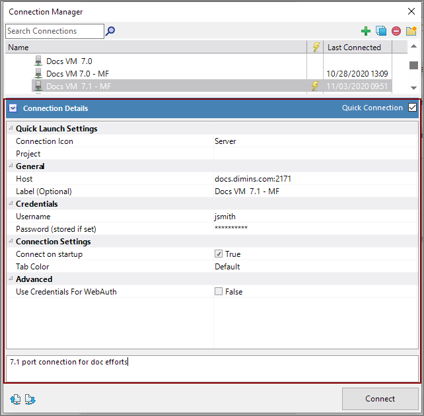Click the Search Connections field
The width and height of the screenshot is (424, 416).
(x=55, y=31)
